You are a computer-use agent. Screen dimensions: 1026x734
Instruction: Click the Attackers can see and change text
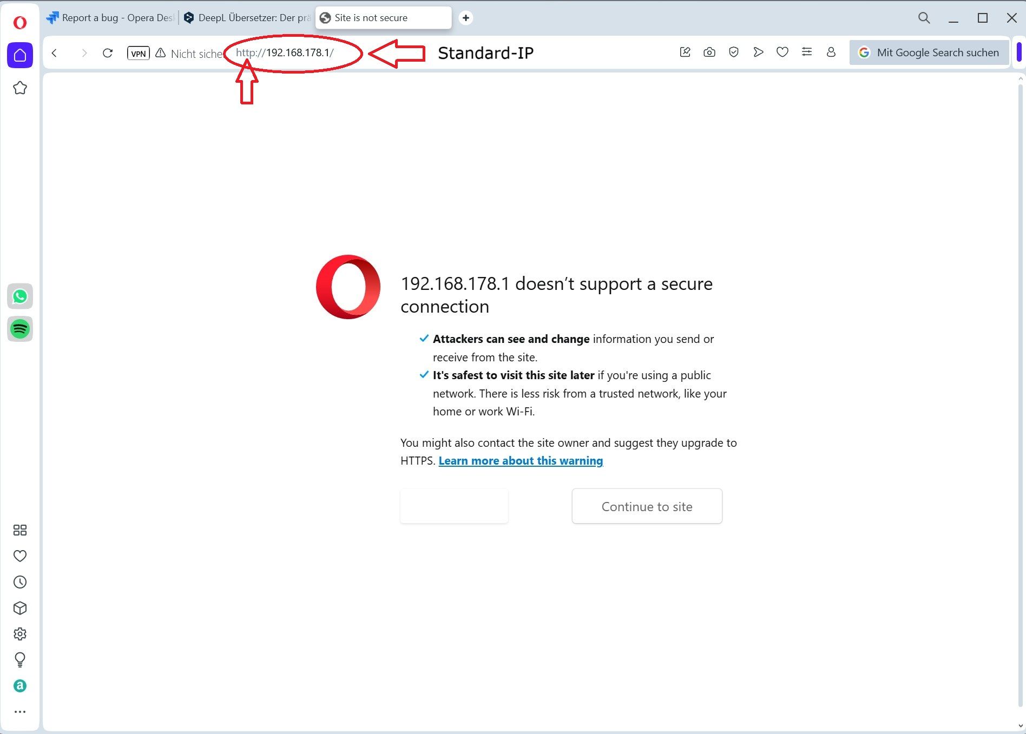click(511, 339)
